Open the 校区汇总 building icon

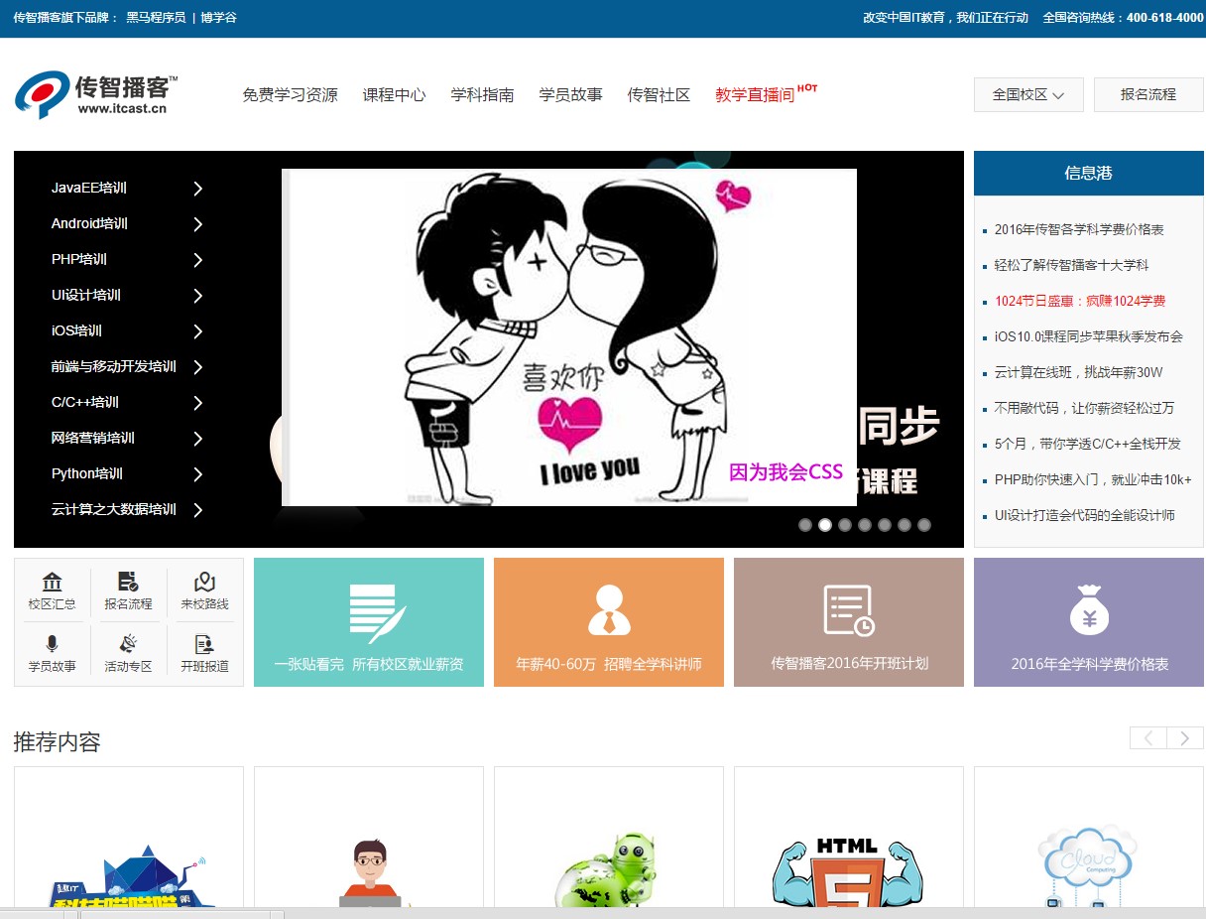53,583
